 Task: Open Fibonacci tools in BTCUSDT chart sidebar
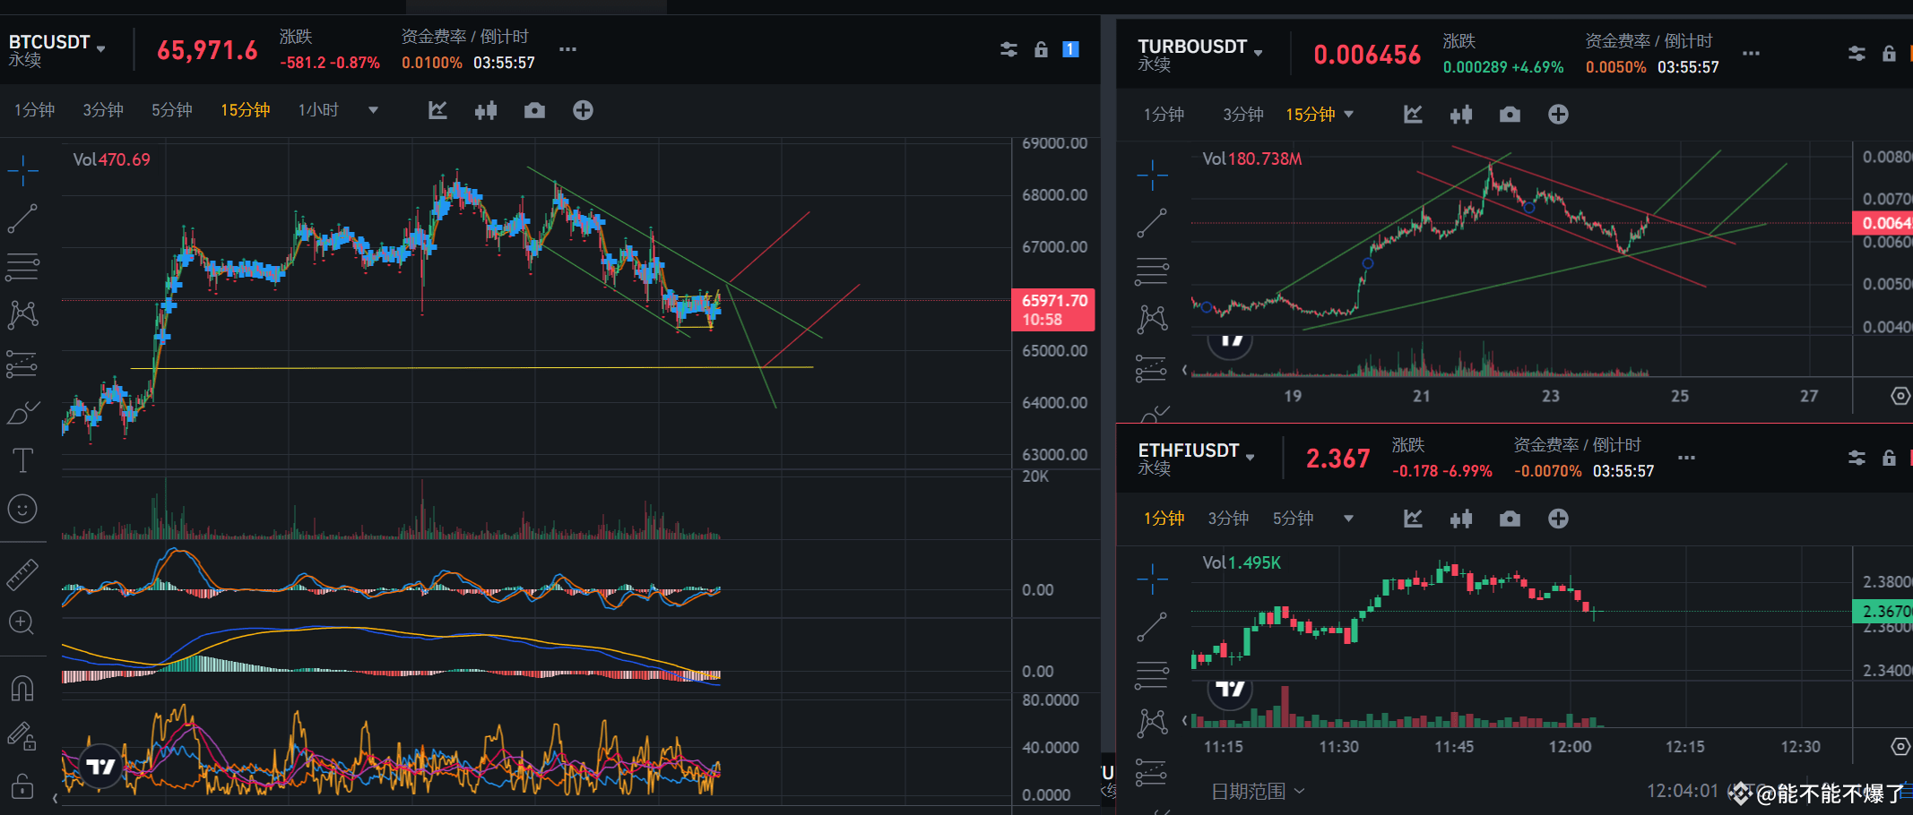[22, 267]
